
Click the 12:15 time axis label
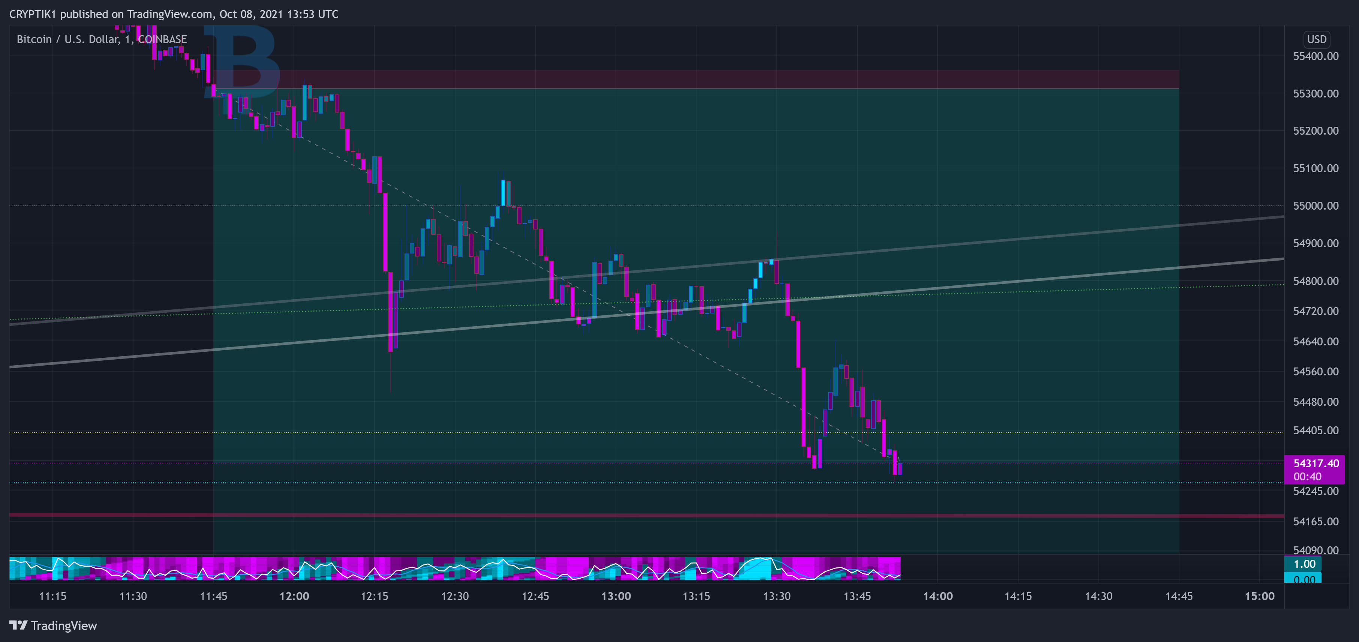375,596
